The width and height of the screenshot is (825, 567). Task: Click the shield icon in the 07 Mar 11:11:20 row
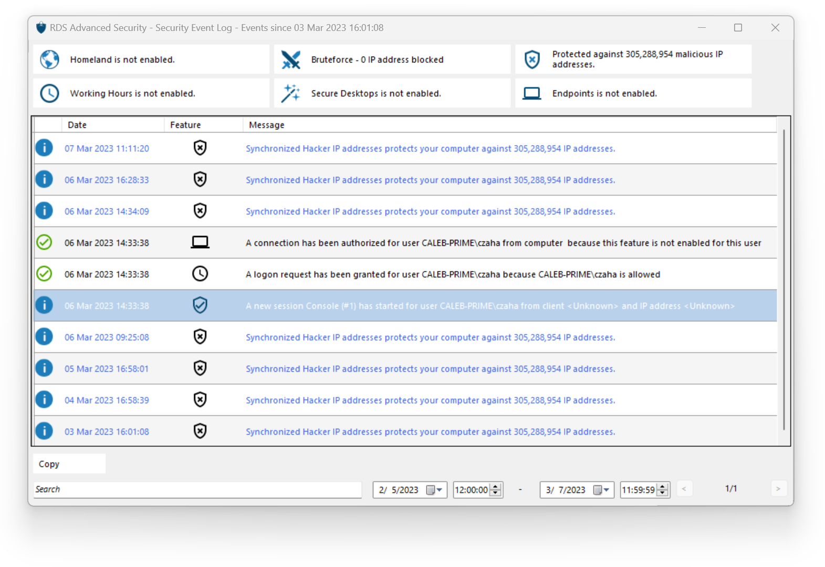coord(200,148)
